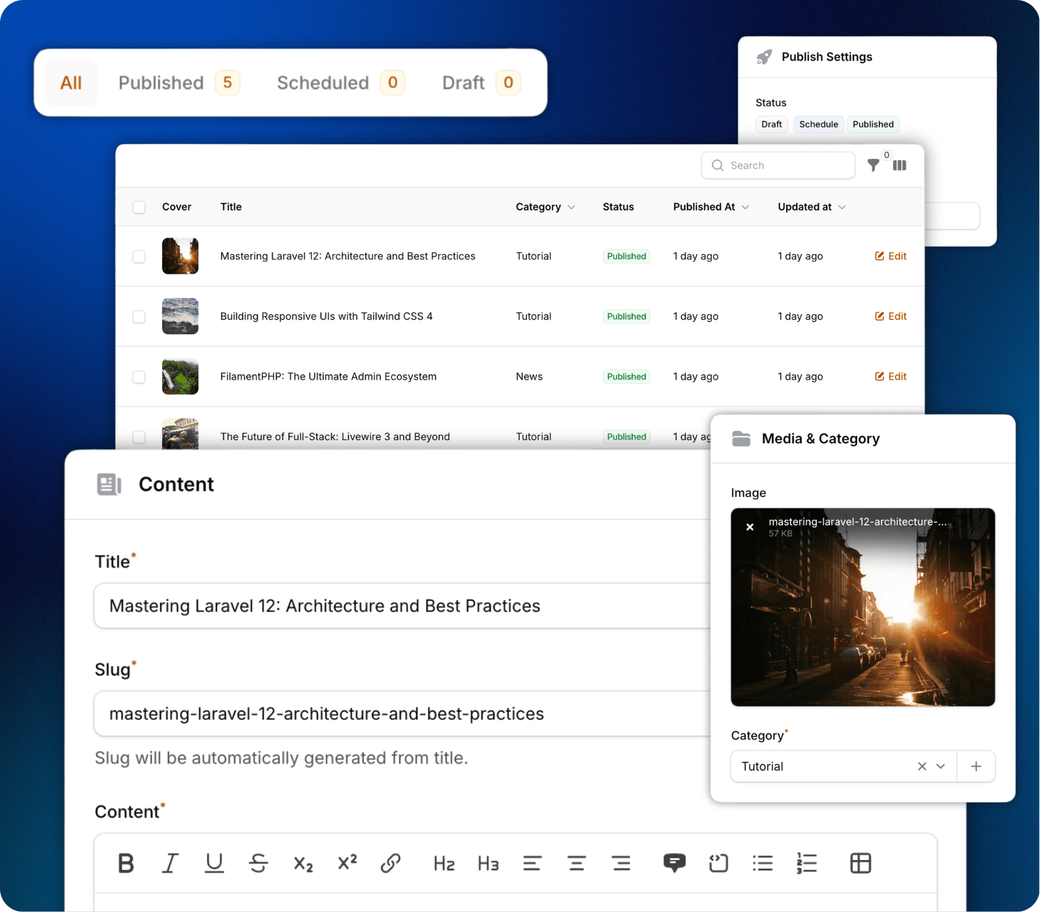The image size is (1040, 912).
Task: Click the Content section newspaper icon
Action: point(109,484)
